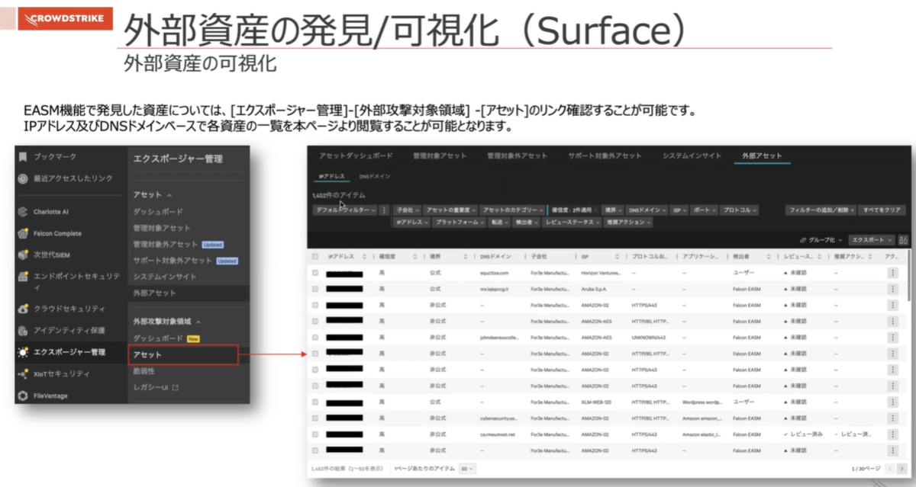
Task: Check the row checkbox for mx.lejspccg.it
Action: (x=315, y=289)
